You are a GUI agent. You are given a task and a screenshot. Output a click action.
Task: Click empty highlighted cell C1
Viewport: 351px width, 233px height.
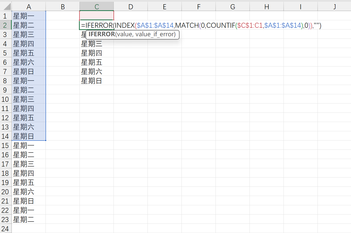click(x=97, y=16)
